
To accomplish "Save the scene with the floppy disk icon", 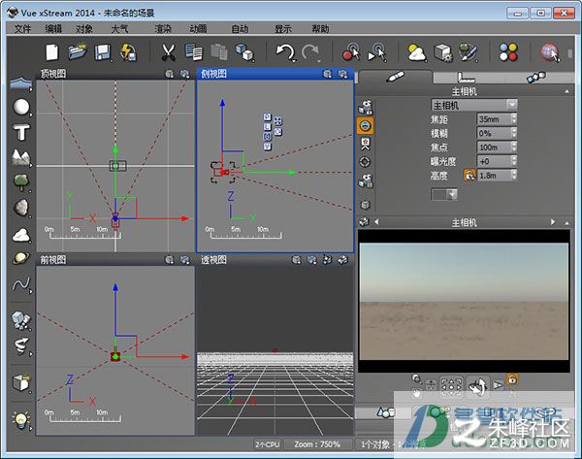I will [103, 52].
